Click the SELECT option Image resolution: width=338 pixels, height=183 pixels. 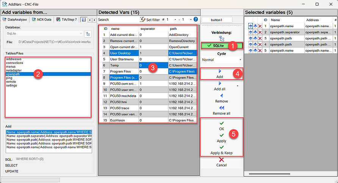11,165
